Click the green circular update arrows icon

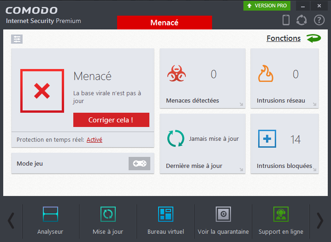click(x=176, y=138)
